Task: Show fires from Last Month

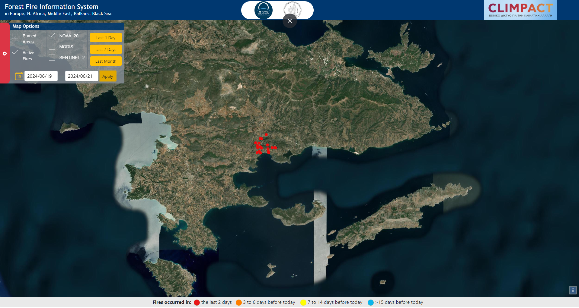Action: click(106, 61)
